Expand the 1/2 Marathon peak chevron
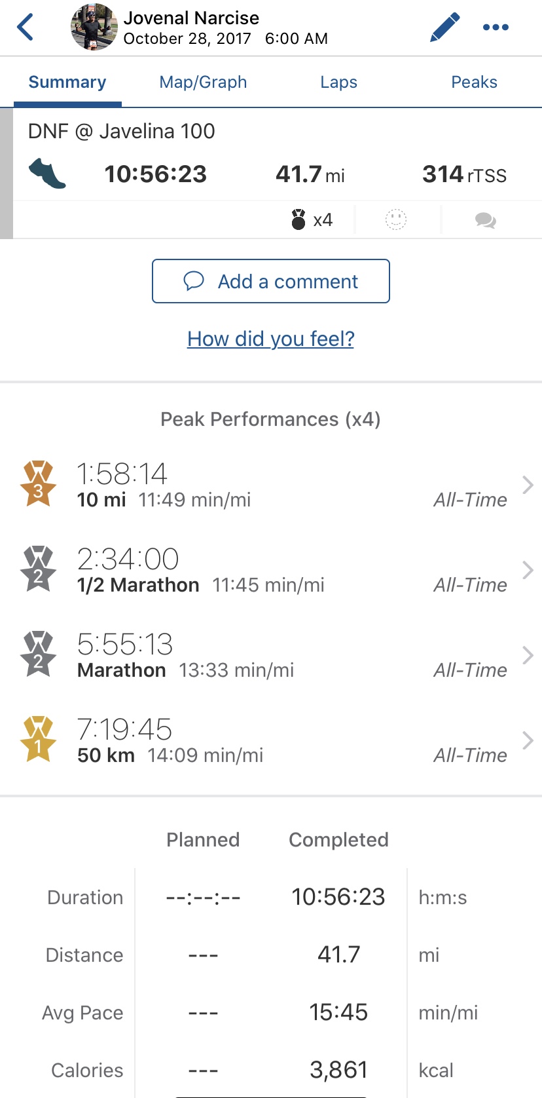 pos(528,570)
